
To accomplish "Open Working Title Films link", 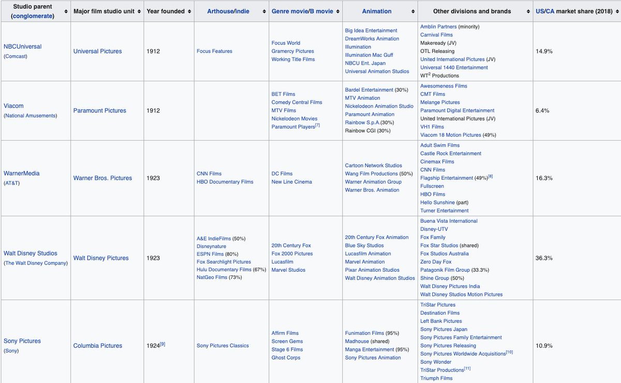I will point(293,60).
